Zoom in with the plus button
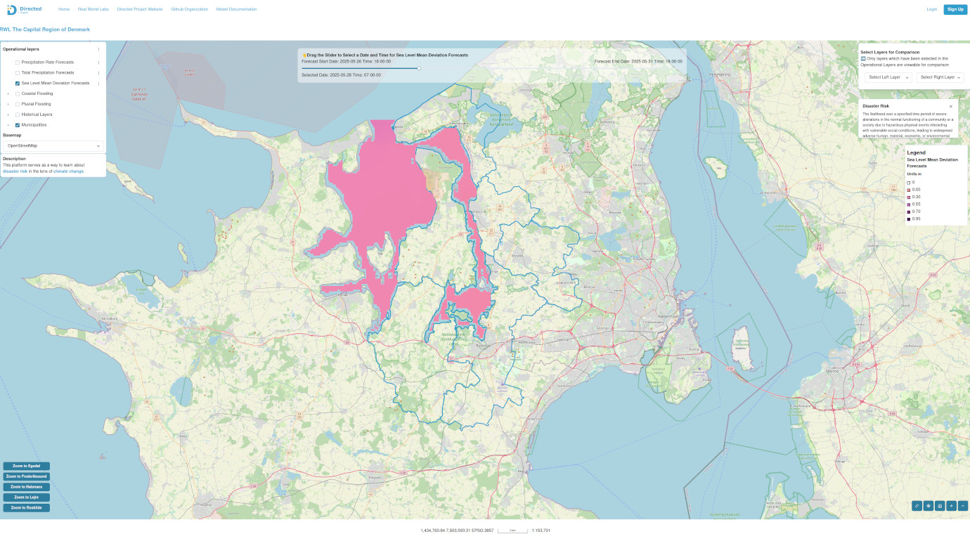The width and height of the screenshot is (970, 534). pos(951,505)
